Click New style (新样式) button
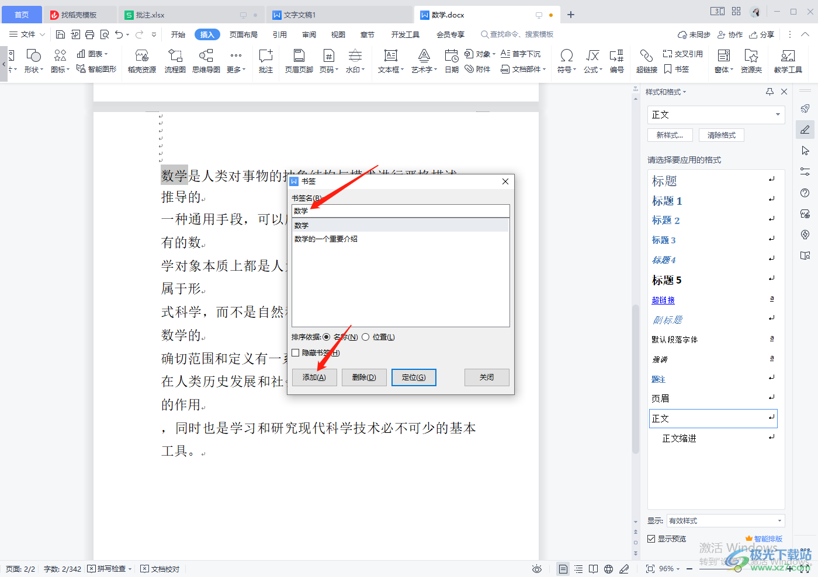 [x=670, y=135]
